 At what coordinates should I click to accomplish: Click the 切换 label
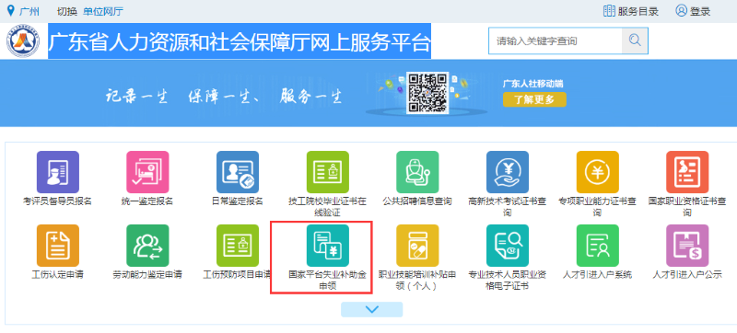click(66, 11)
